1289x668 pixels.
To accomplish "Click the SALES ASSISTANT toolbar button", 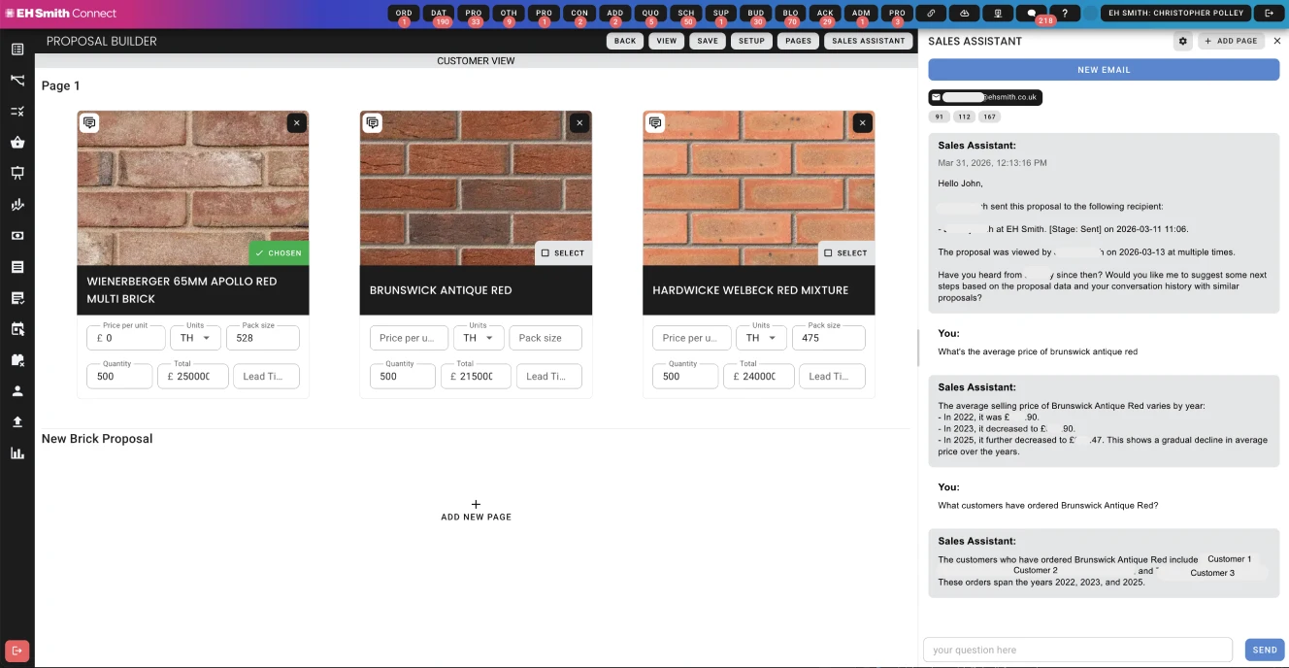I will pos(869,41).
